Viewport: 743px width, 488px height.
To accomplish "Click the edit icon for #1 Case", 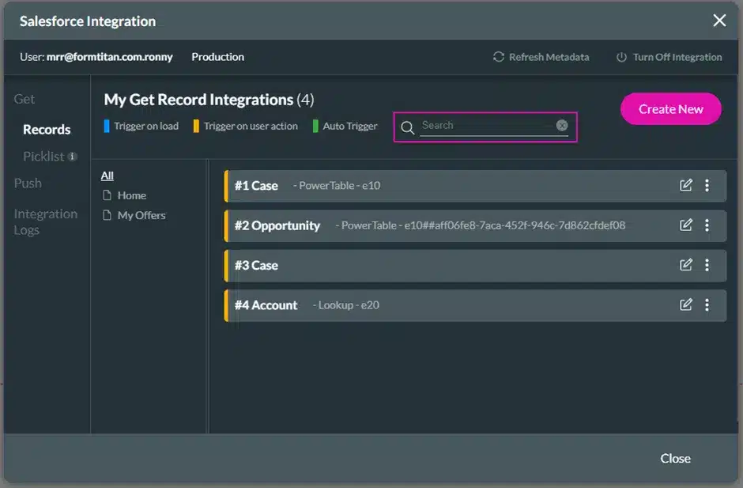I will coord(686,185).
